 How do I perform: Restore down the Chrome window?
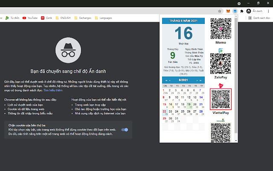(x=258, y=3)
